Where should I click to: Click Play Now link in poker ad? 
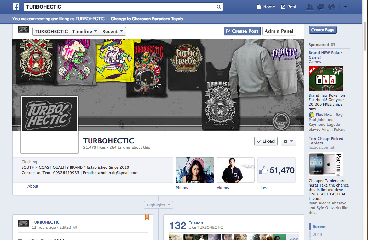click(324, 115)
